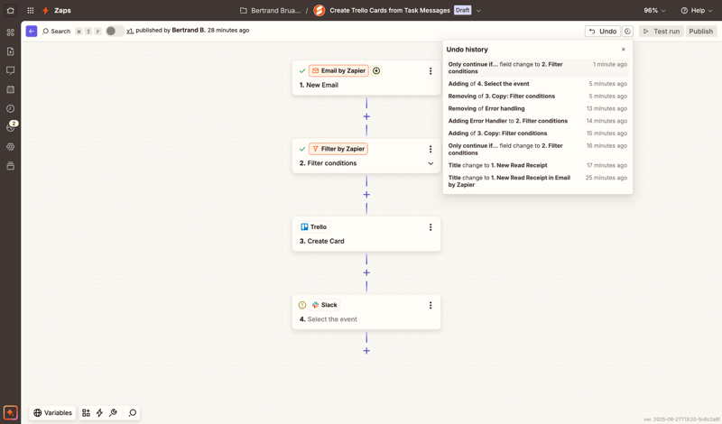Open the New Email step options menu
Viewport: 722px width, 424px height.
tap(430, 71)
